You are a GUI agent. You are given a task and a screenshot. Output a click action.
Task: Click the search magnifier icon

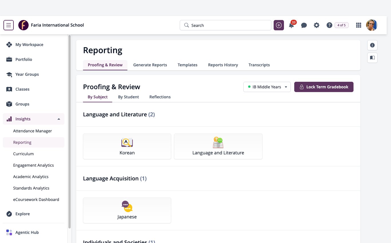pyautogui.click(x=187, y=25)
